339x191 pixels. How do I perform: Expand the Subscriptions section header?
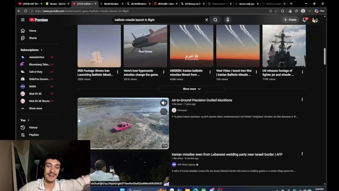(x=31, y=50)
